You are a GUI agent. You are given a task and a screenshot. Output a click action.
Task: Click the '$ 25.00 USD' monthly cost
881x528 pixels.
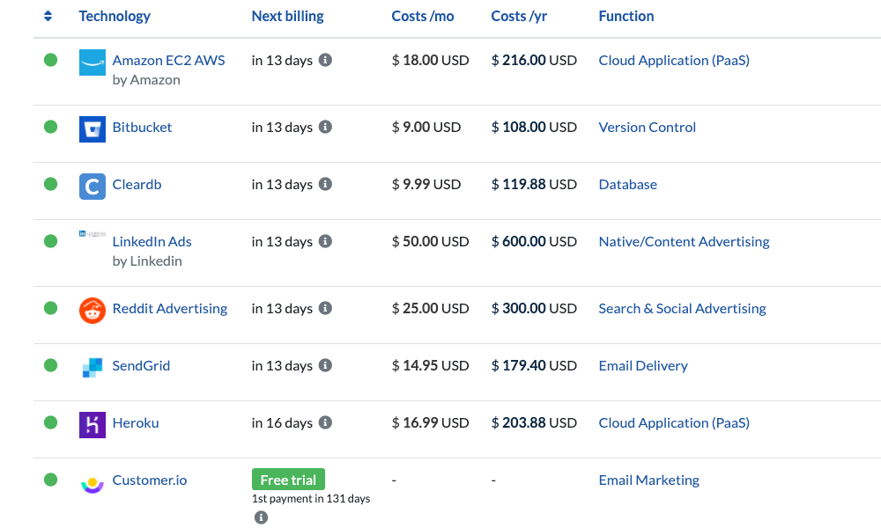click(x=431, y=309)
